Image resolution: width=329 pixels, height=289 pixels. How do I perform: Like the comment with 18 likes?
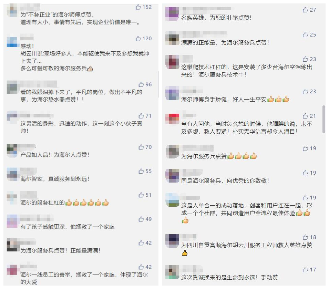tap(305, 237)
